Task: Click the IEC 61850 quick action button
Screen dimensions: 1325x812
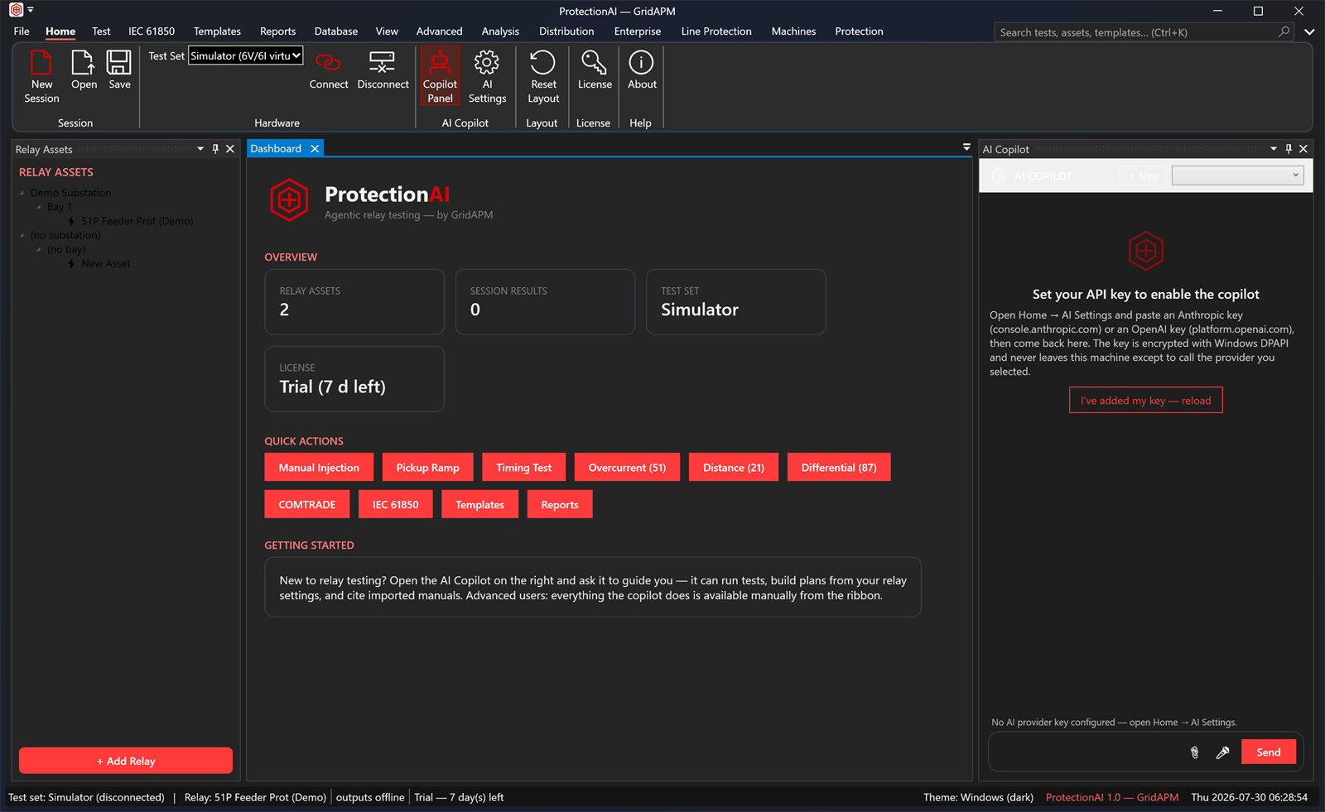Action: pyautogui.click(x=395, y=504)
